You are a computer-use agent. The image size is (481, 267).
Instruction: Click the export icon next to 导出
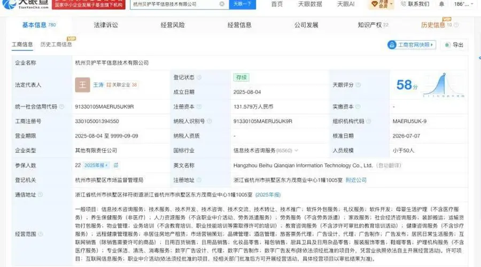coord(447,45)
